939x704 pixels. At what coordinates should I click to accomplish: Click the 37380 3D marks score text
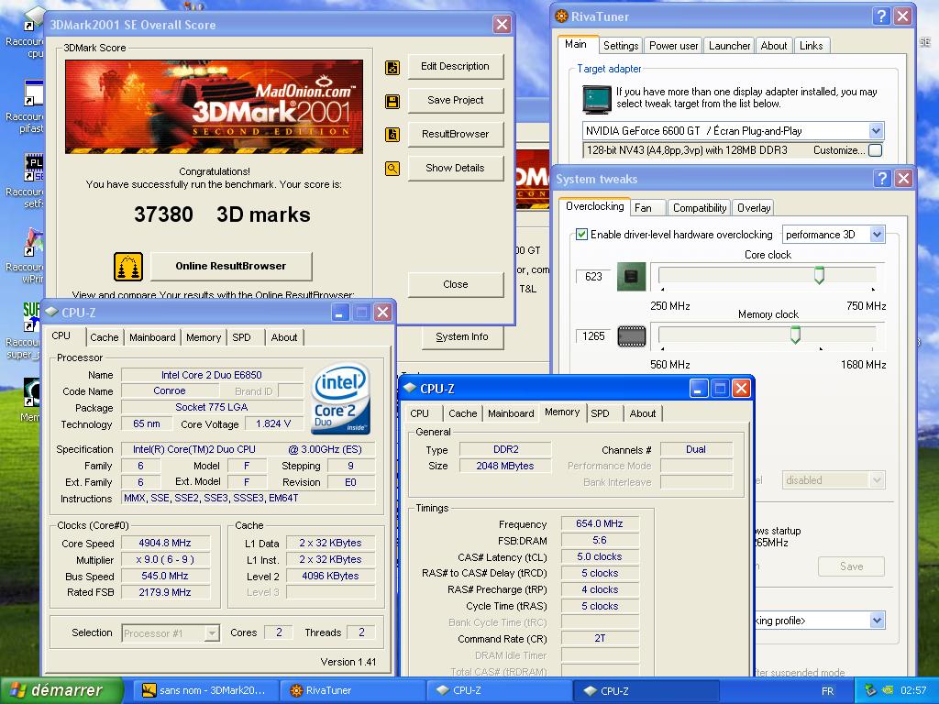222,214
